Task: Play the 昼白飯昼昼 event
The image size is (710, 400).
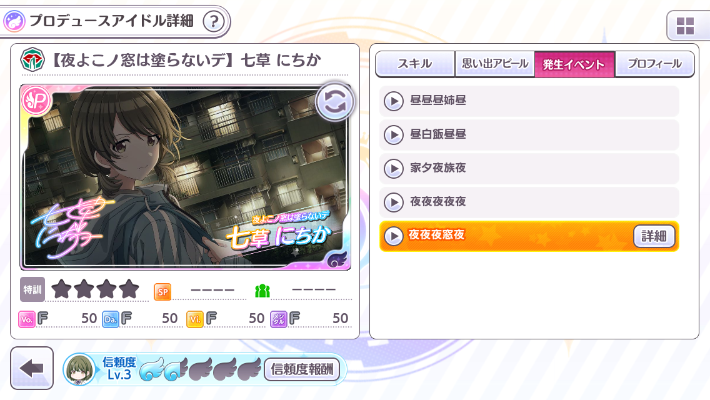Action: 394,134
